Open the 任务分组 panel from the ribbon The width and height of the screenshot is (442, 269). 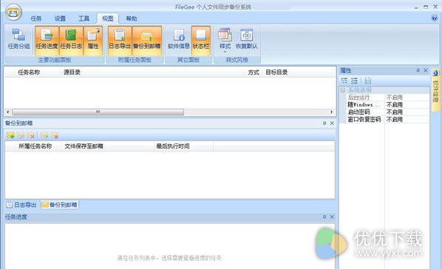pyautogui.click(x=19, y=40)
